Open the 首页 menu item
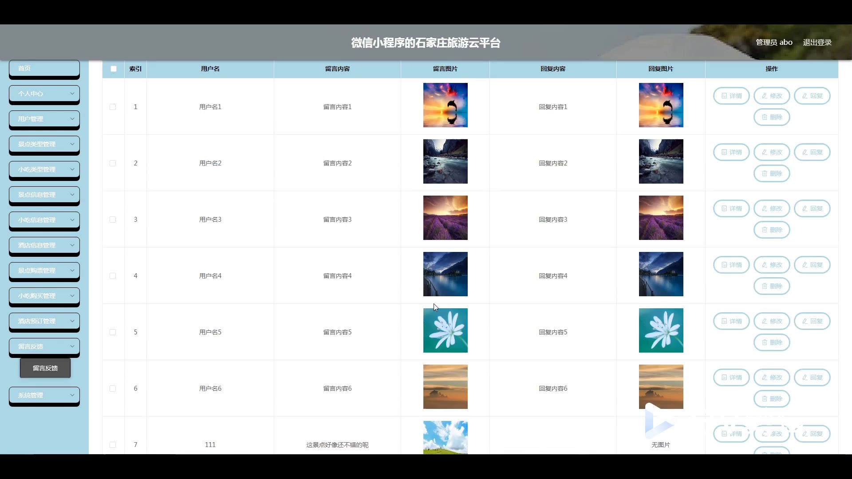 44,68
